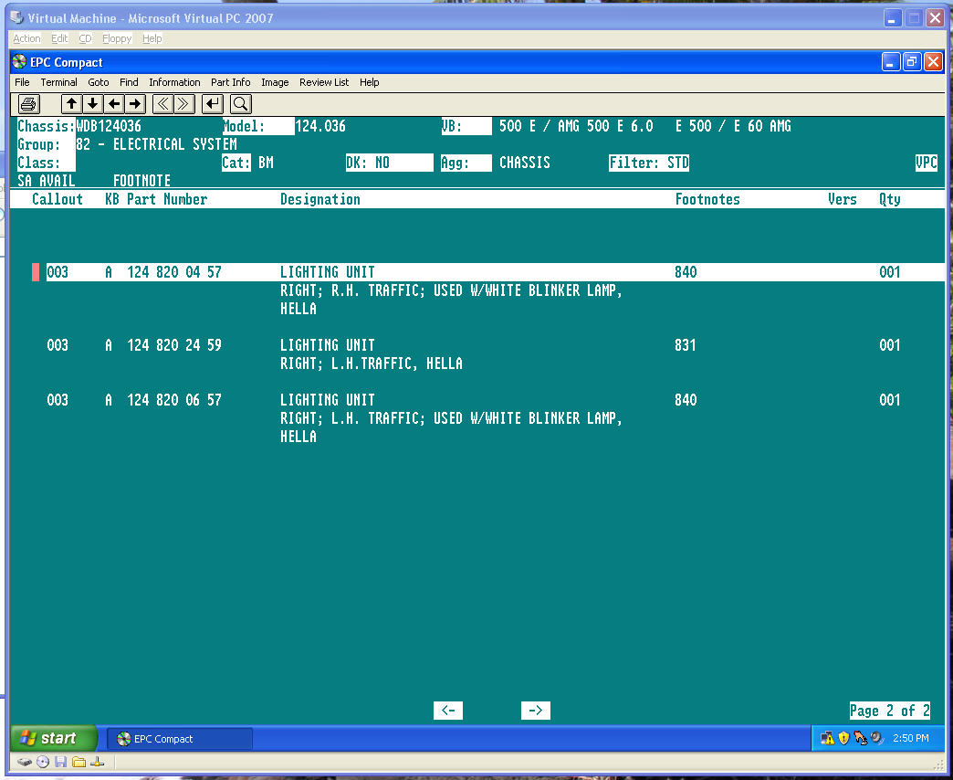The image size is (953, 780).
Task: Click the floppy disk icon in Virtual PC status bar
Action: (60, 762)
